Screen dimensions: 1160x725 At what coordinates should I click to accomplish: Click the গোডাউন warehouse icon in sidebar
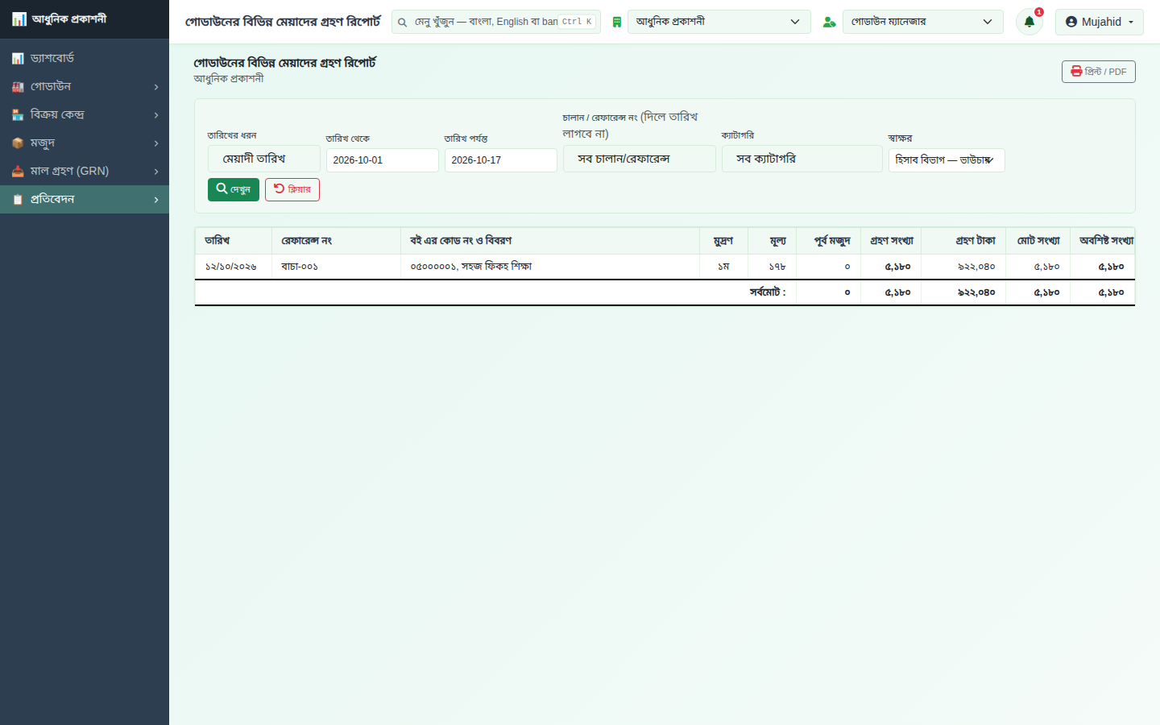pyautogui.click(x=18, y=87)
